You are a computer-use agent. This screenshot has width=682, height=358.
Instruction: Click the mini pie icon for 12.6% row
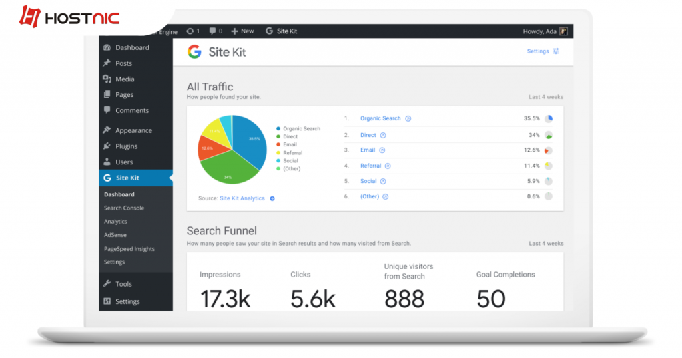pos(549,150)
